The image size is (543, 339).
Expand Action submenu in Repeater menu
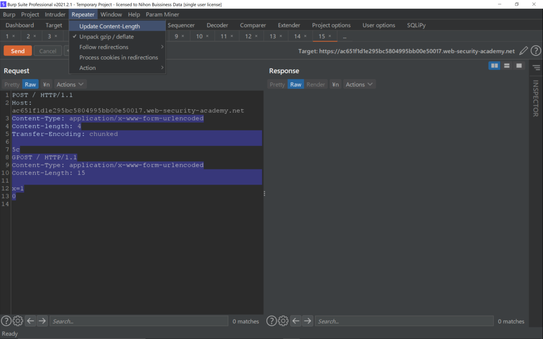117,68
